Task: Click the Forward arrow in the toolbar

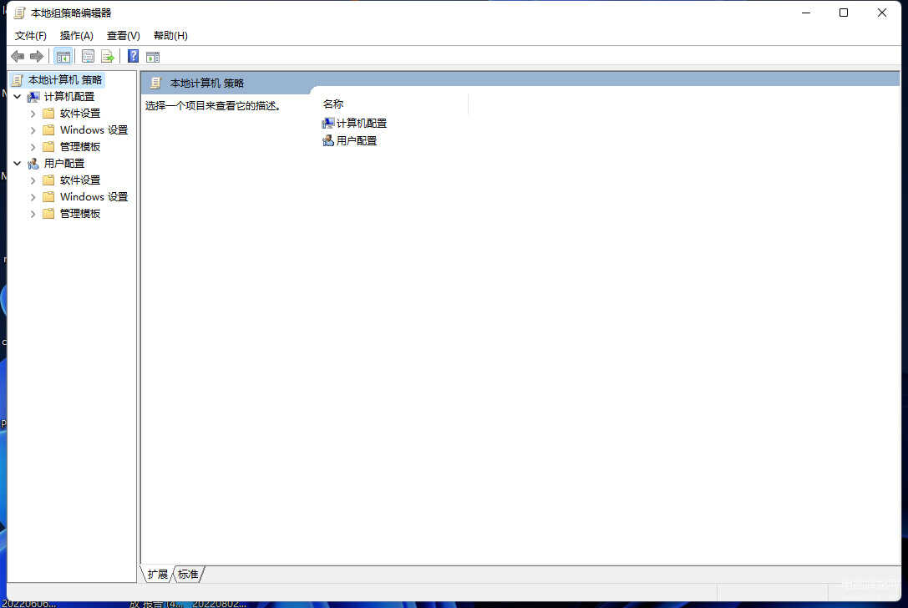Action: coord(37,57)
